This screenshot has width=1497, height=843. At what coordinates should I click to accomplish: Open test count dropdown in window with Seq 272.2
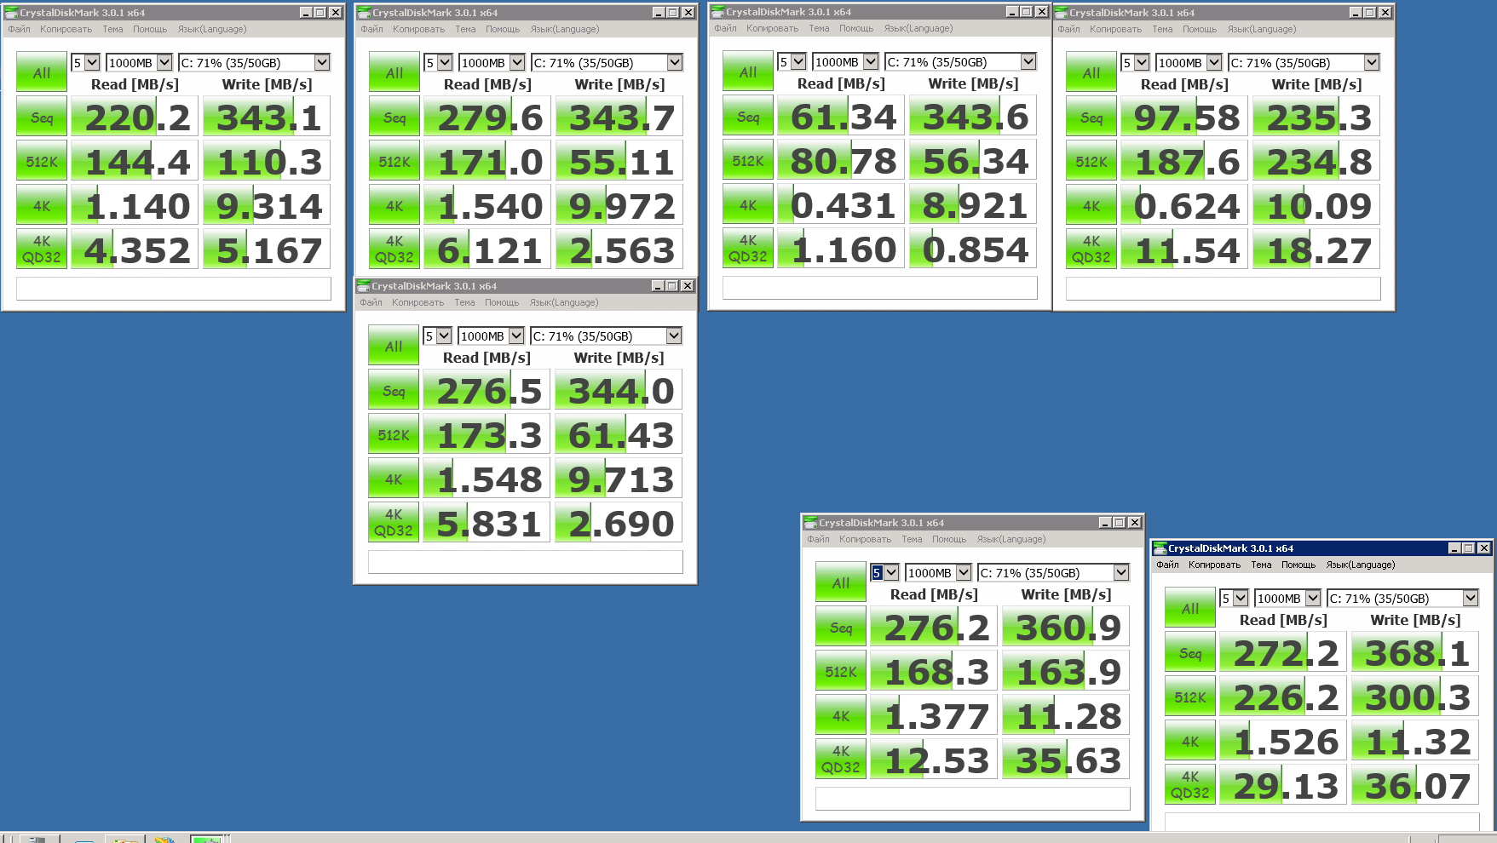pyautogui.click(x=1234, y=598)
